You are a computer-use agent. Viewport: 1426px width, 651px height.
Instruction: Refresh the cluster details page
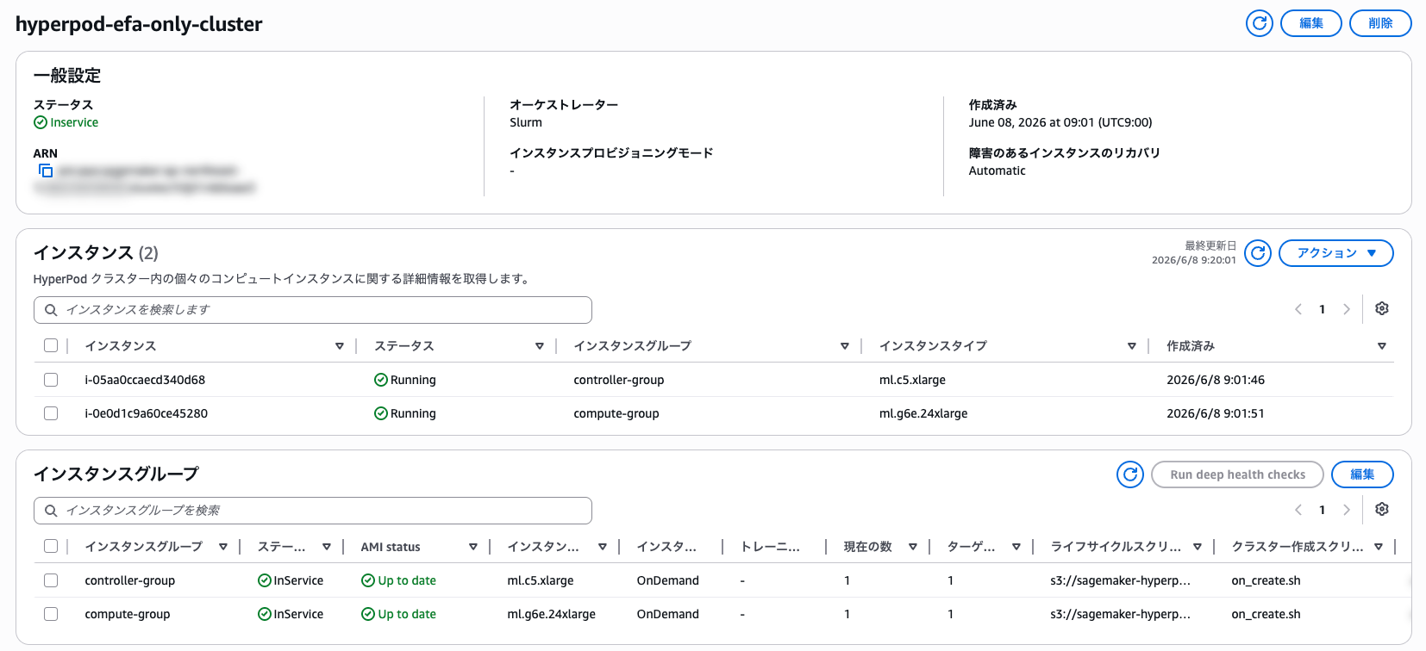[1259, 23]
